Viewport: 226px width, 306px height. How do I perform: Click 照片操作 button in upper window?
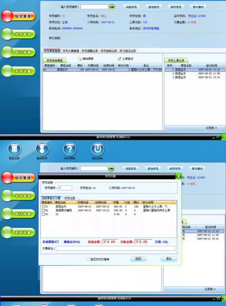click(198, 7)
